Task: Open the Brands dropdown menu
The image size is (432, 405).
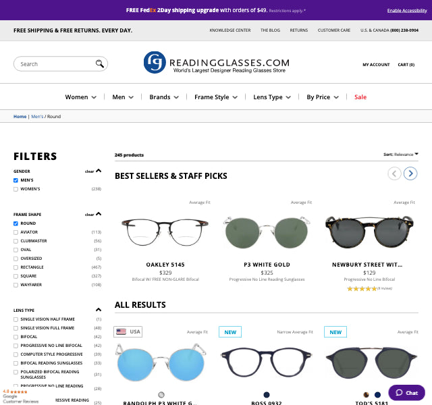Action: click(164, 97)
